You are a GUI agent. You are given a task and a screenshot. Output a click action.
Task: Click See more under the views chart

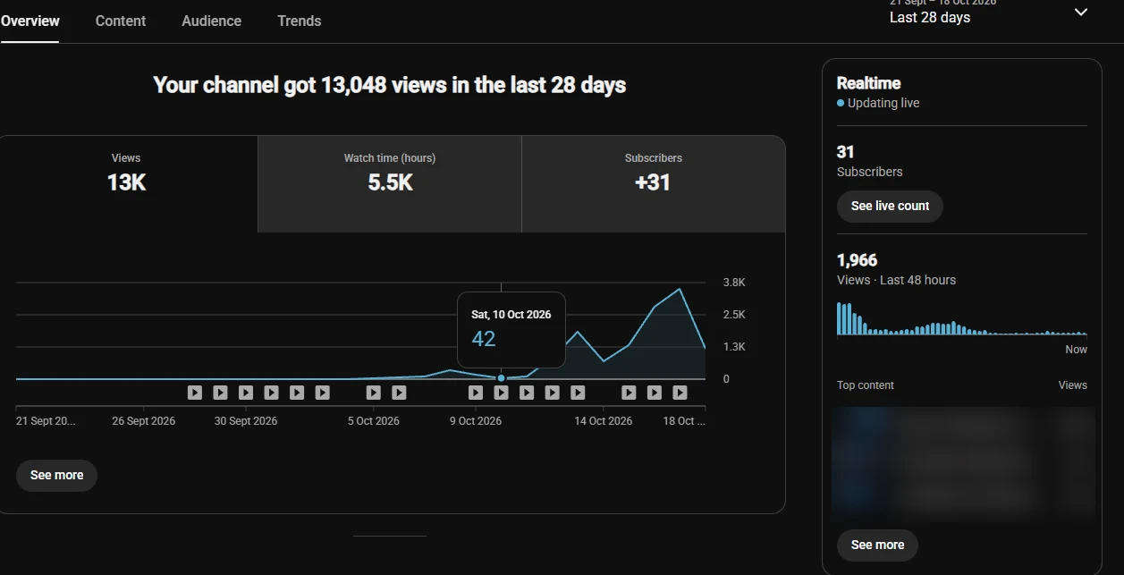56,475
